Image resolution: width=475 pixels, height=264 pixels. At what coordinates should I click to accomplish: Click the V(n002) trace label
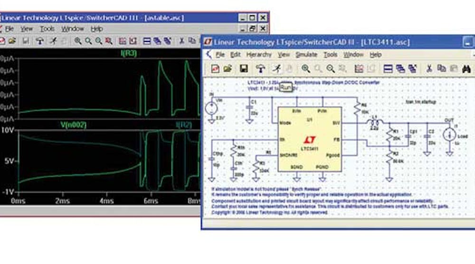(73, 125)
